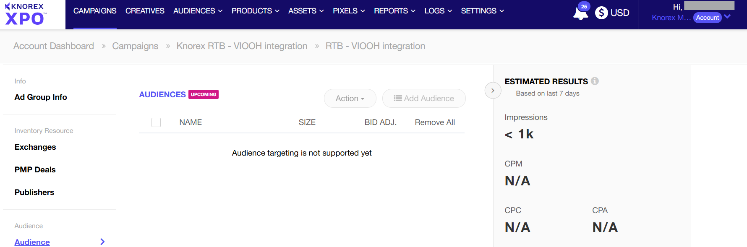Open the LOGS menu dropdown

(x=438, y=11)
